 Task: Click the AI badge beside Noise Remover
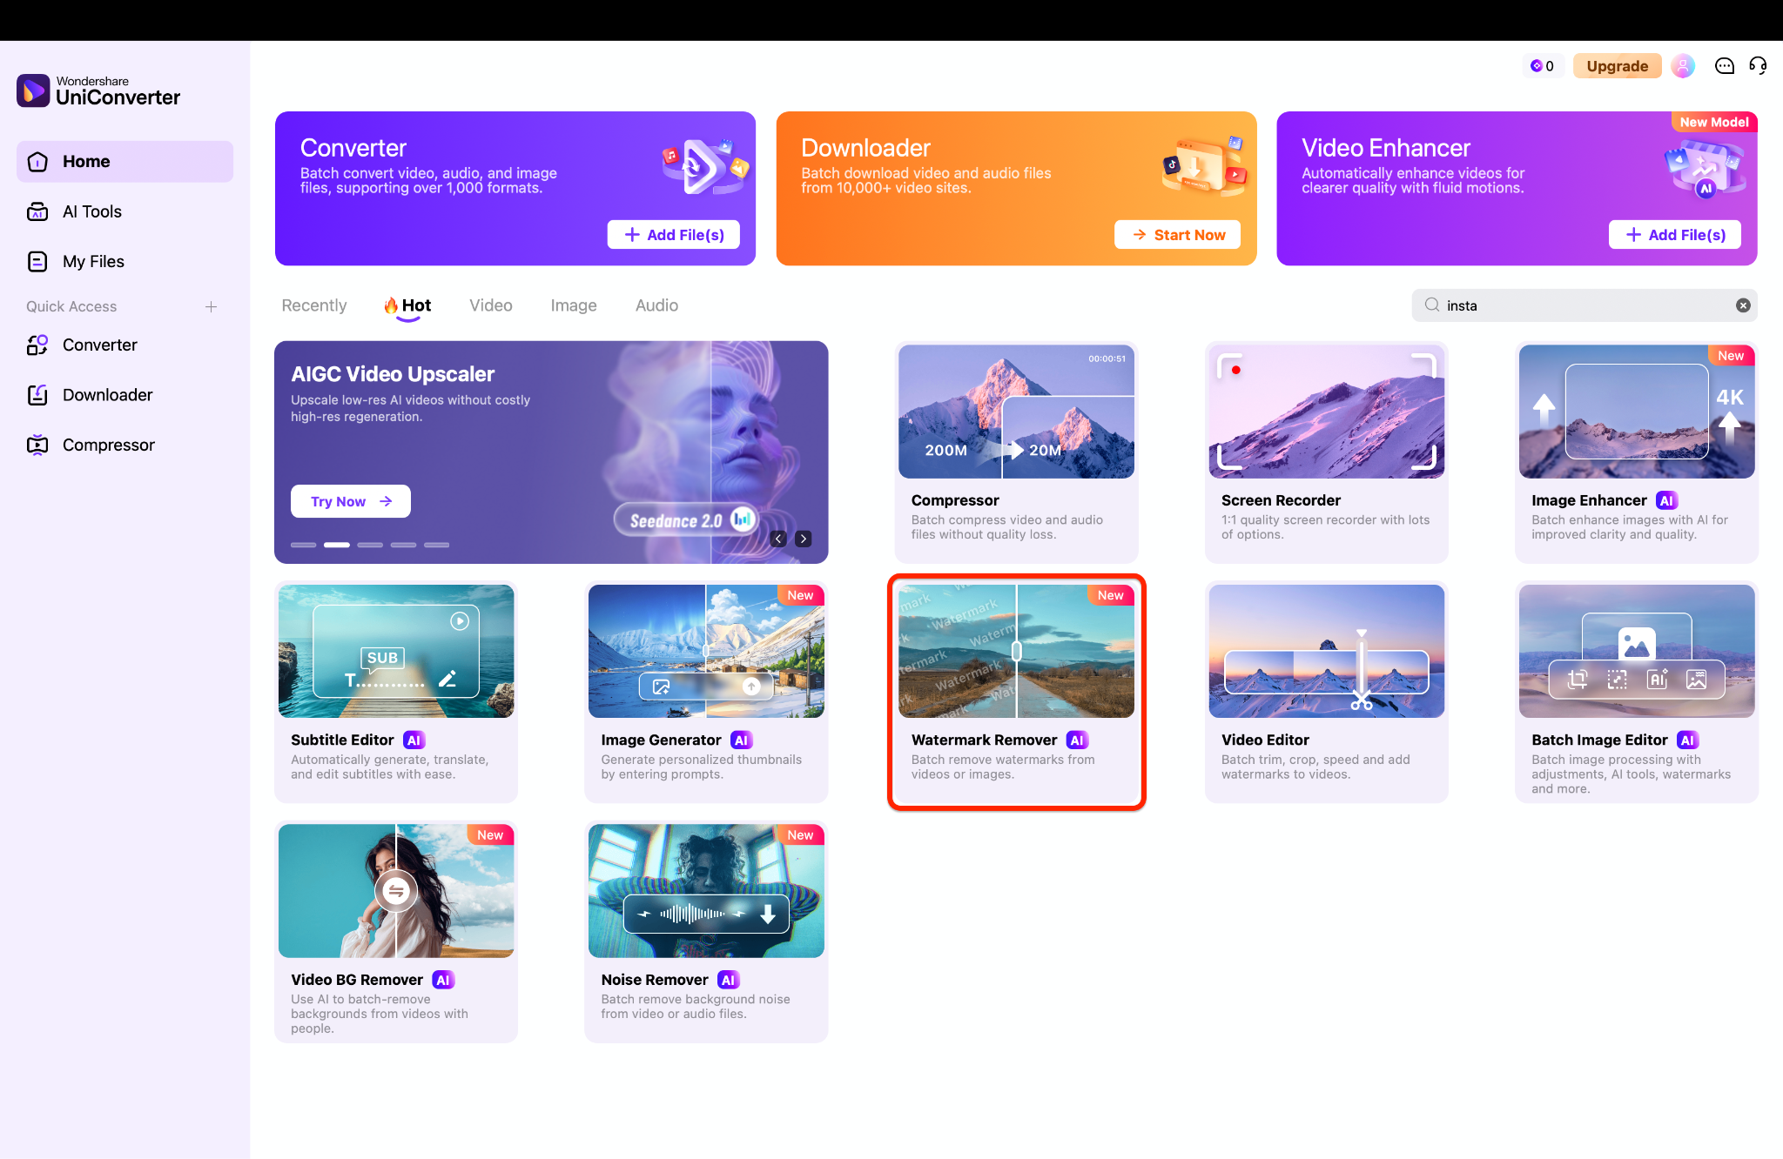[728, 980]
